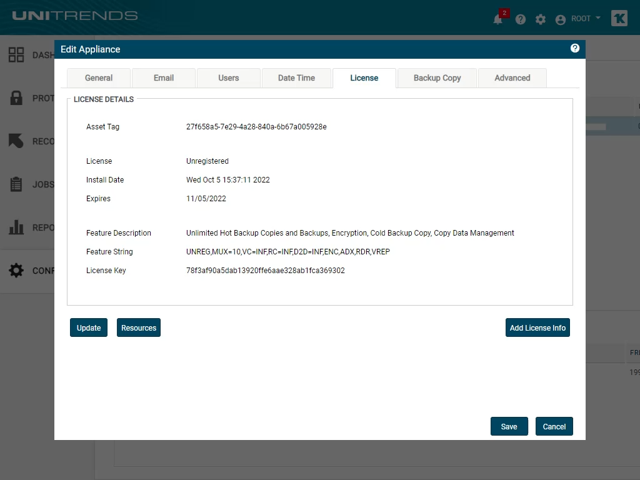Click the red notification count badge

(x=504, y=13)
